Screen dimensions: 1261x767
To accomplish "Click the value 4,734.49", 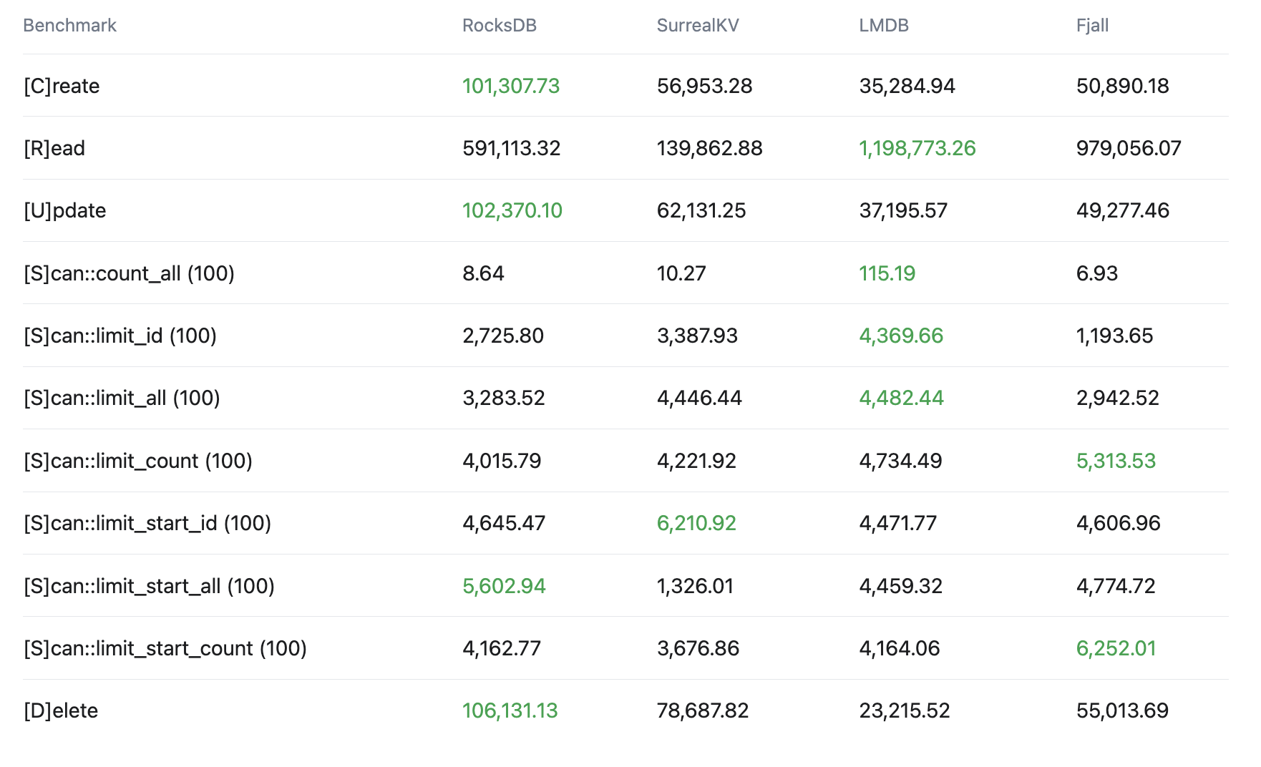I will [900, 461].
